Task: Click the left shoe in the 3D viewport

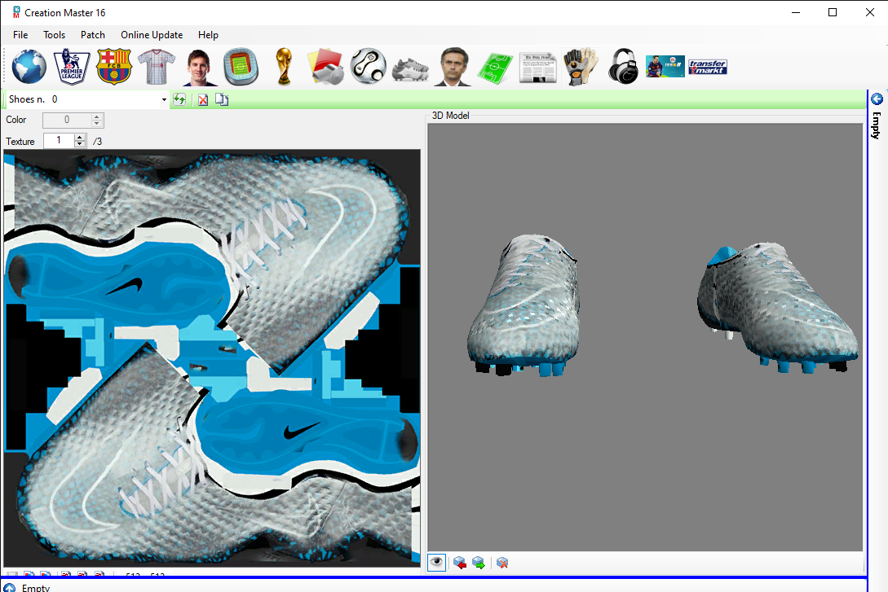Action: pos(524,305)
